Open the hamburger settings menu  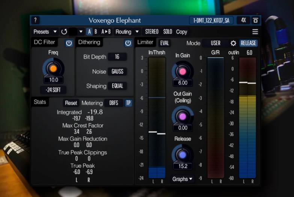pos(255,32)
